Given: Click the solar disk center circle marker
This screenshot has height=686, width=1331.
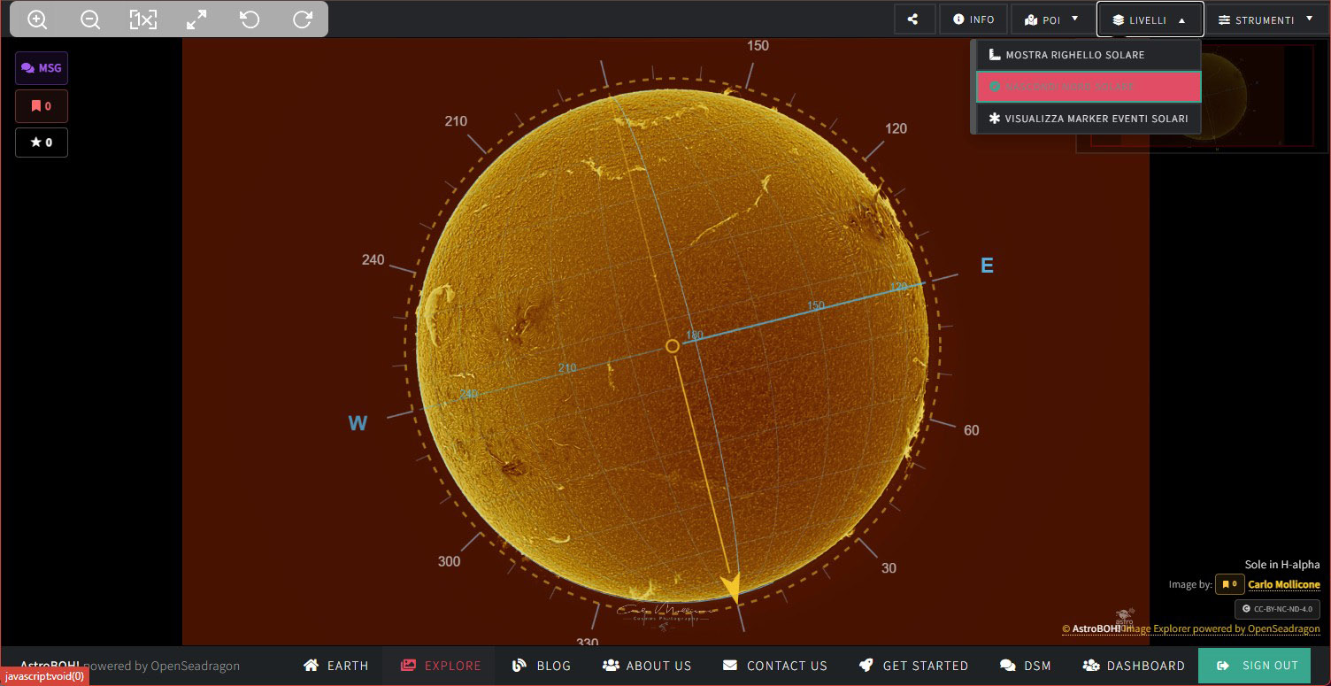Looking at the screenshot, I should pyautogui.click(x=673, y=346).
